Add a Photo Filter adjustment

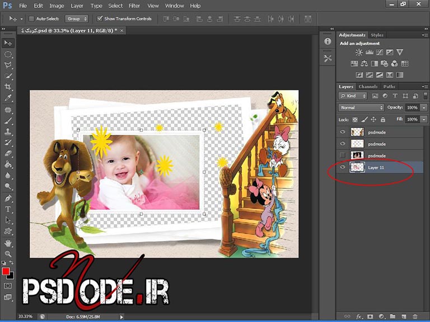click(384, 64)
